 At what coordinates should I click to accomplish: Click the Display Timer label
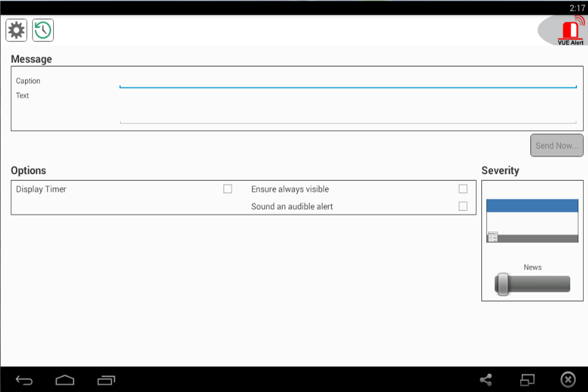41,189
